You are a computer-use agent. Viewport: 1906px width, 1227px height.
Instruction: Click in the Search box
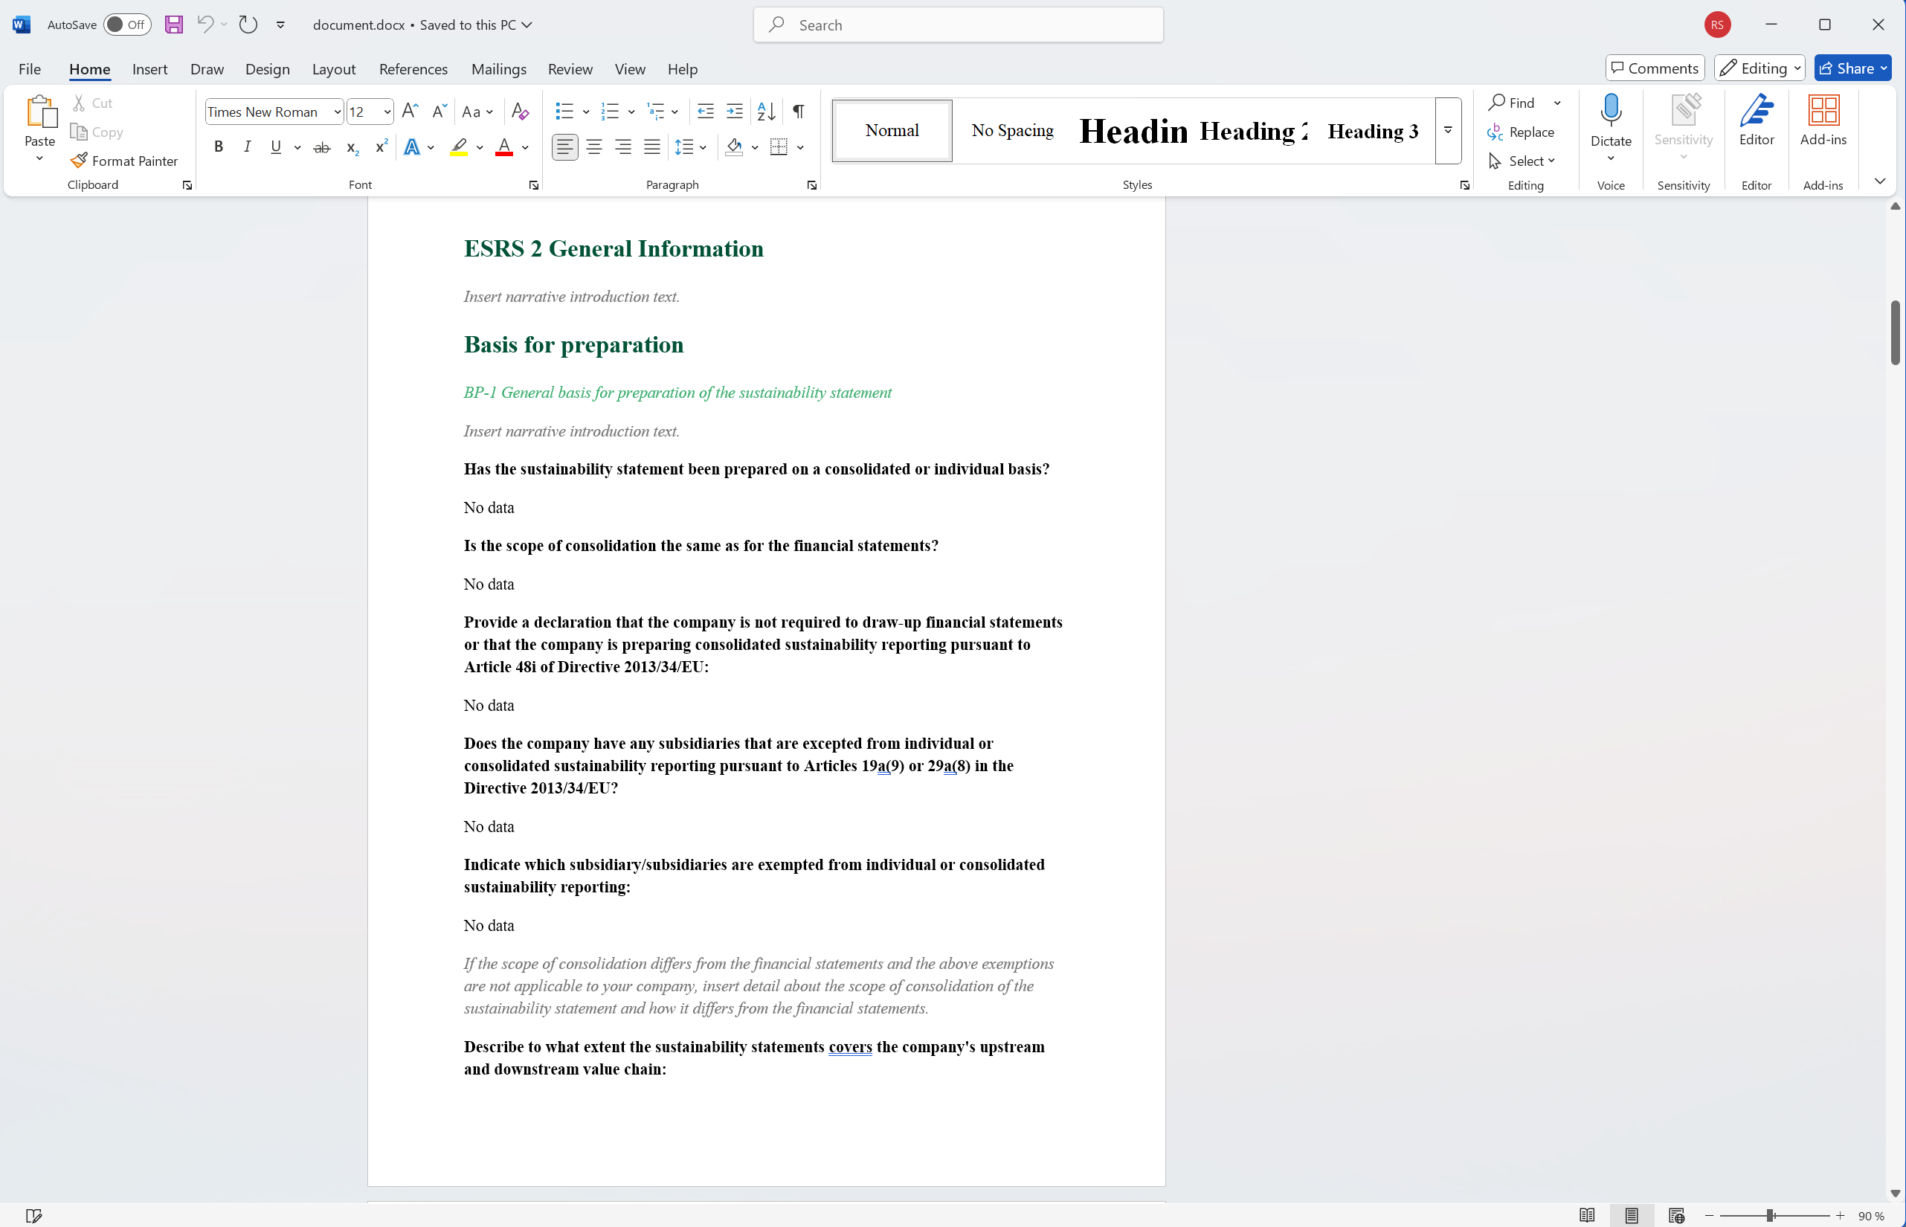pyautogui.click(x=958, y=25)
